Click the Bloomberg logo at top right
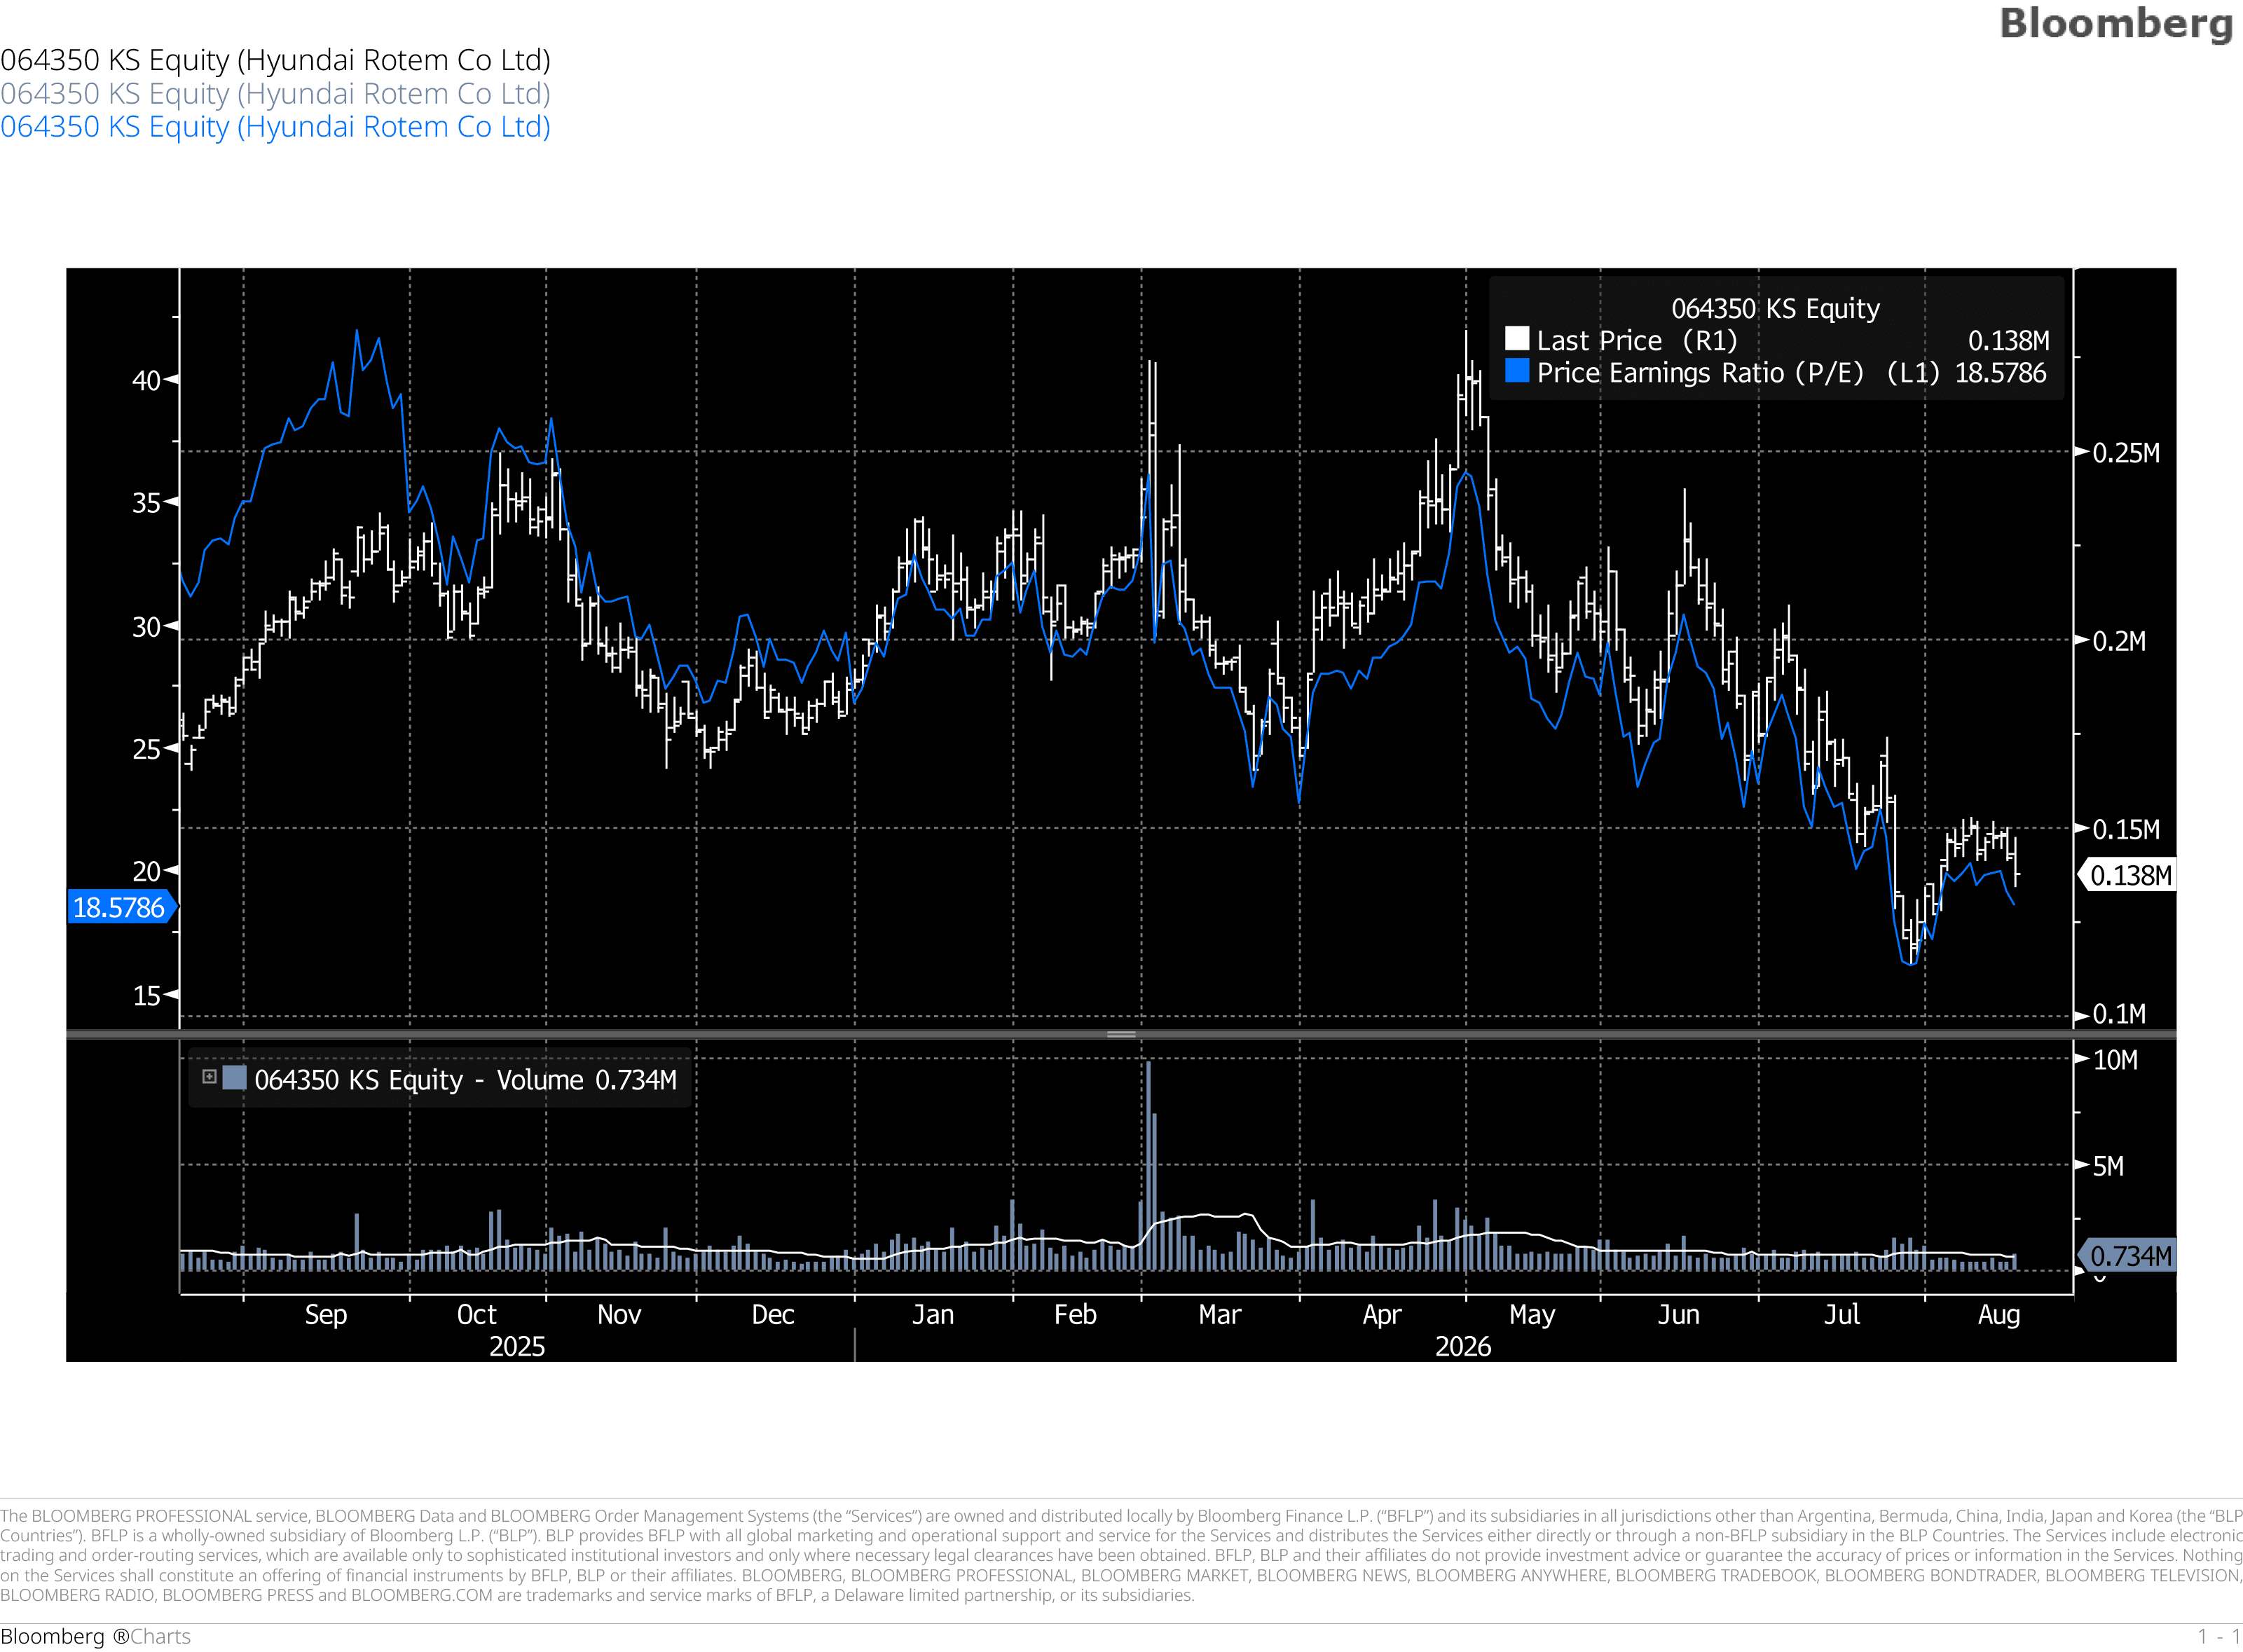The image size is (2243, 1652). pos(2115,24)
